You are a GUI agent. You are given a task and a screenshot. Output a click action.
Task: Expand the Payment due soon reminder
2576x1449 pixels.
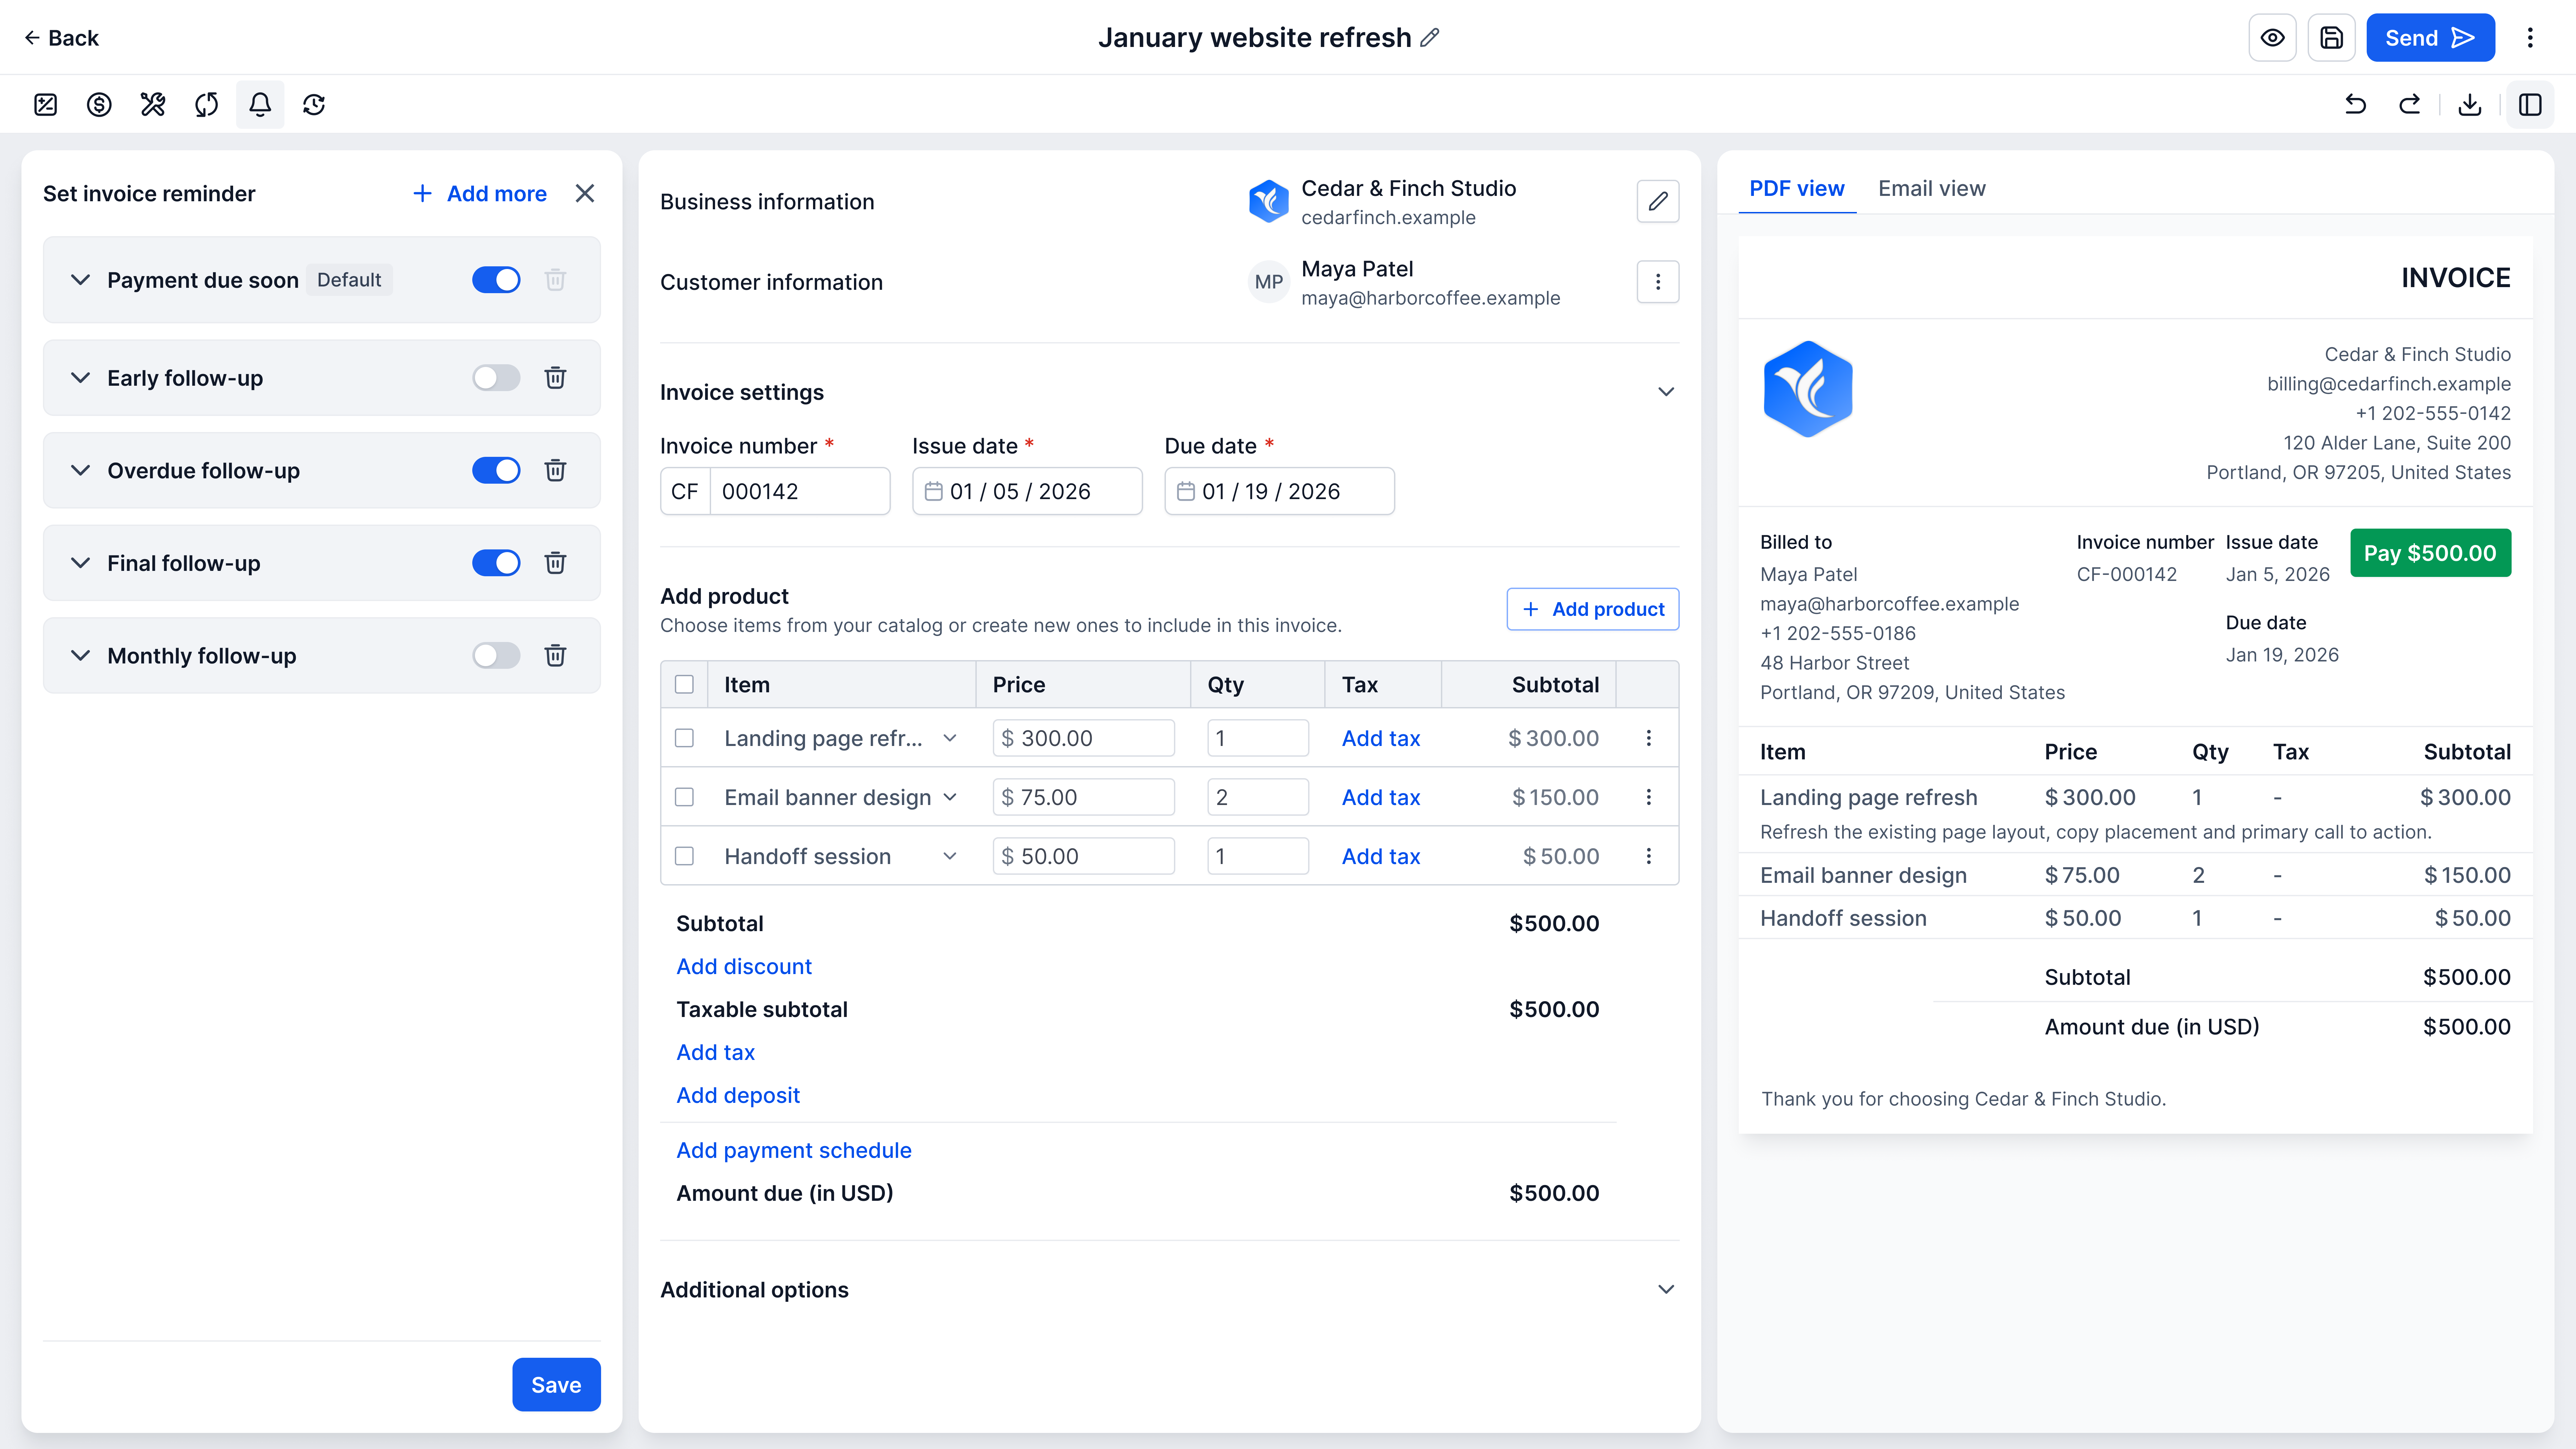coord(80,280)
